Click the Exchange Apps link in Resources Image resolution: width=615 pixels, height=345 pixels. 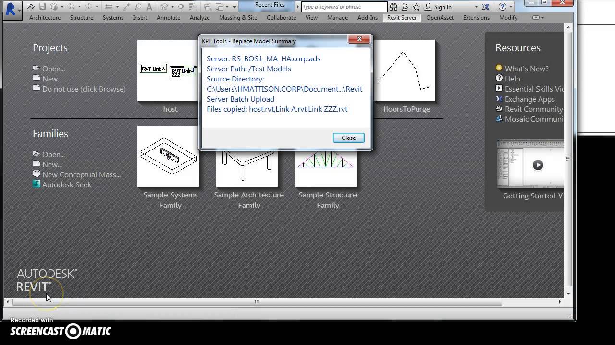point(529,99)
